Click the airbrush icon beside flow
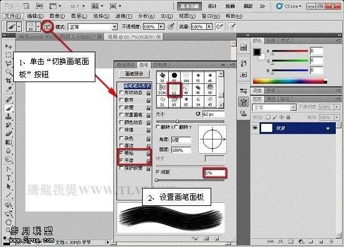The image size is (344, 247). pyautogui.click(x=219, y=27)
